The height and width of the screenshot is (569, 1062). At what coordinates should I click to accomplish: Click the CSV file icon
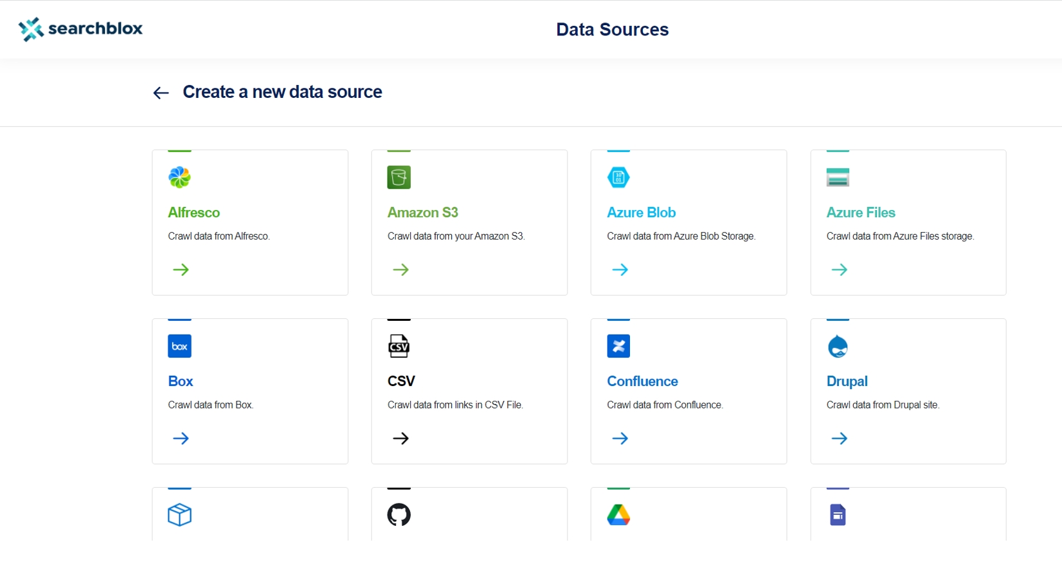point(399,346)
